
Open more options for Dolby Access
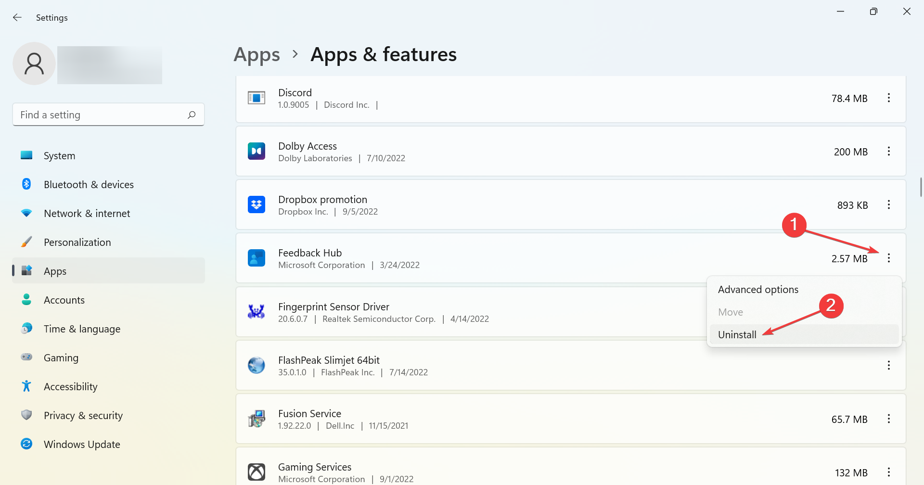point(889,152)
